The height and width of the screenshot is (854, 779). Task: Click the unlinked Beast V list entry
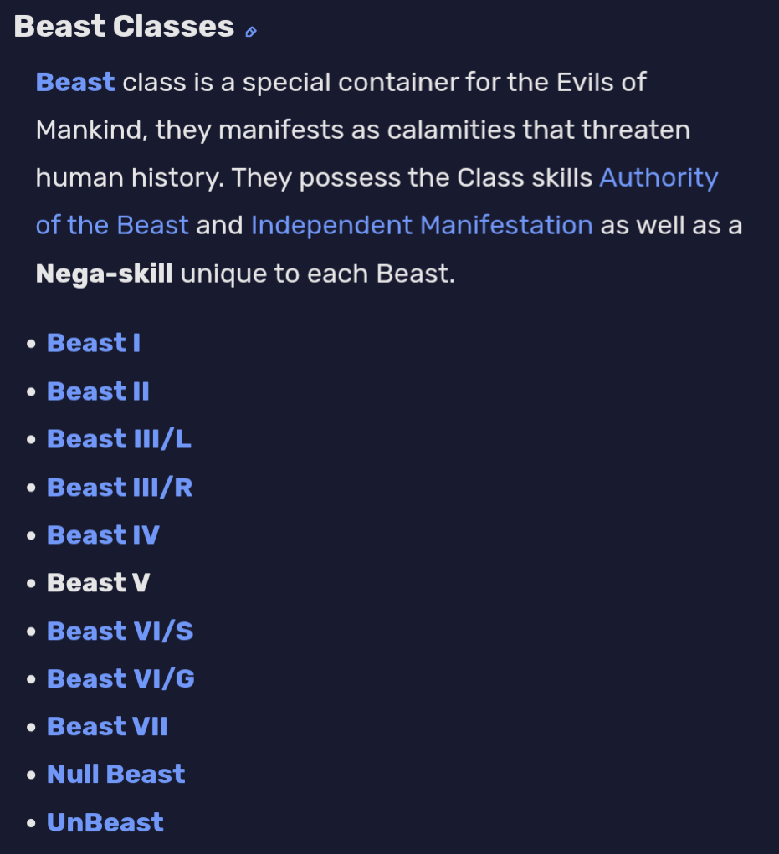[98, 583]
